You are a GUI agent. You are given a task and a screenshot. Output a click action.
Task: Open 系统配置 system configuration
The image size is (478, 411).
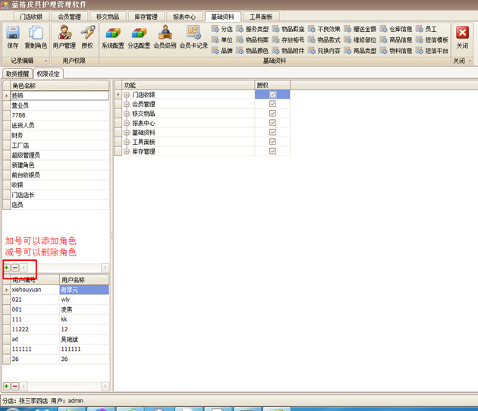pyautogui.click(x=113, y=35)
